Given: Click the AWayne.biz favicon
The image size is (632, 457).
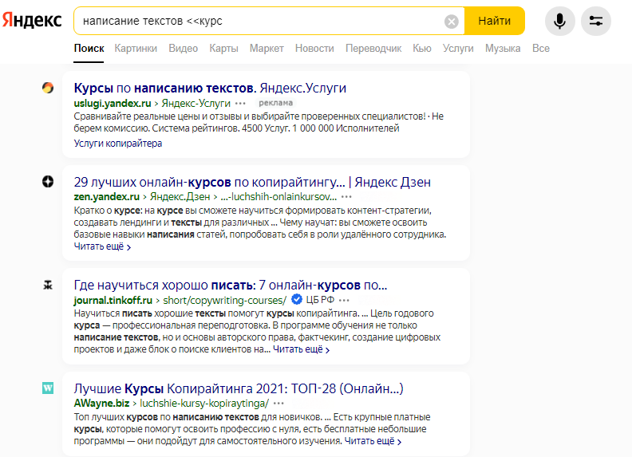Looking at the screenshot, I should coord(48,388).
